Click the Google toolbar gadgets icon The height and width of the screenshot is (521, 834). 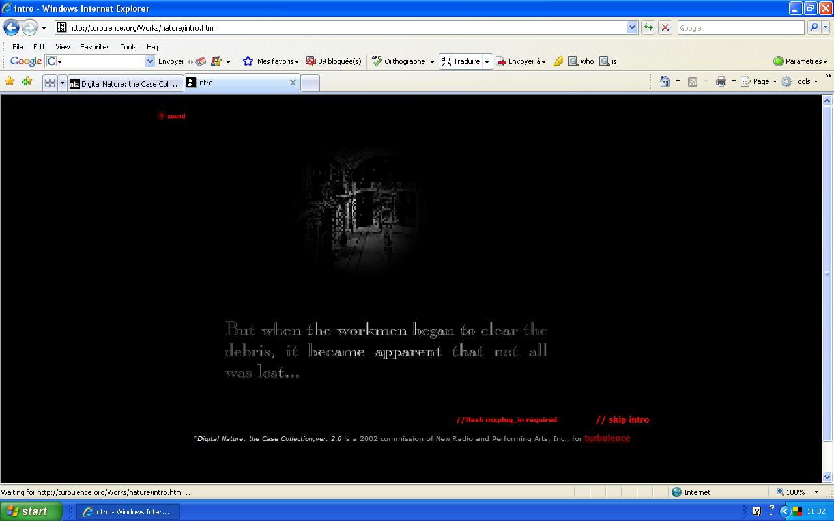click(x=216, y=61)
